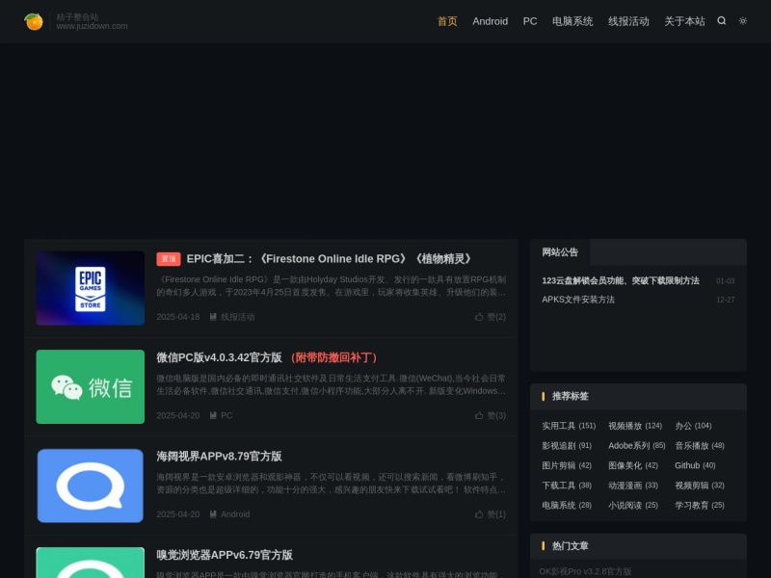Viewport: 771px width, 578px height.
Task: Select tag 电脑系统 (28)
Action: [567, 505]
